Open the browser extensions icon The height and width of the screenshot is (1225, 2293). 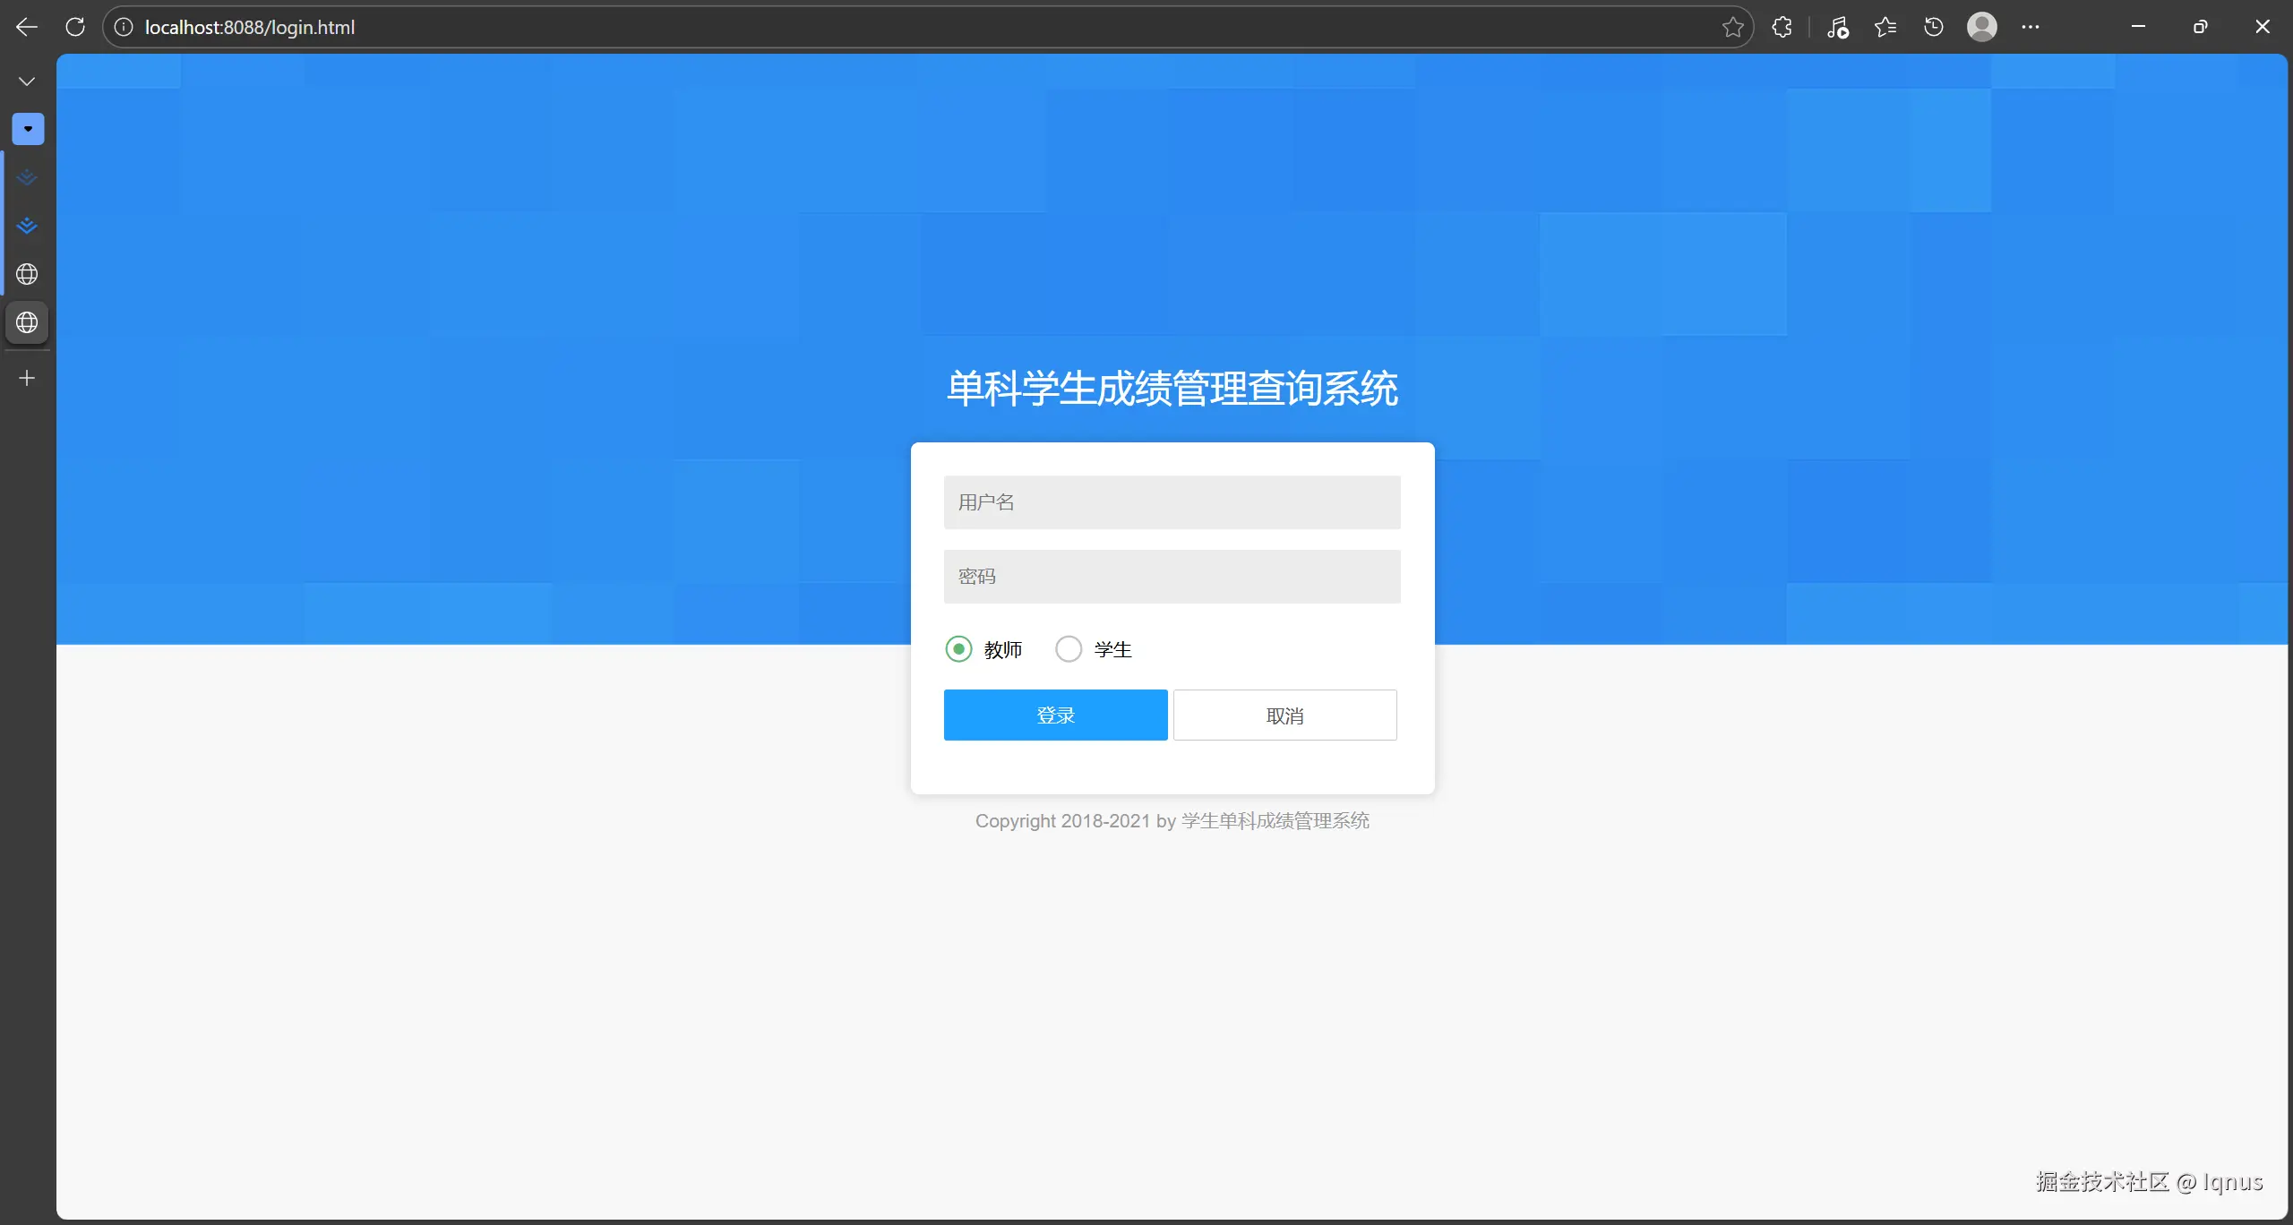pos(1782,27)
